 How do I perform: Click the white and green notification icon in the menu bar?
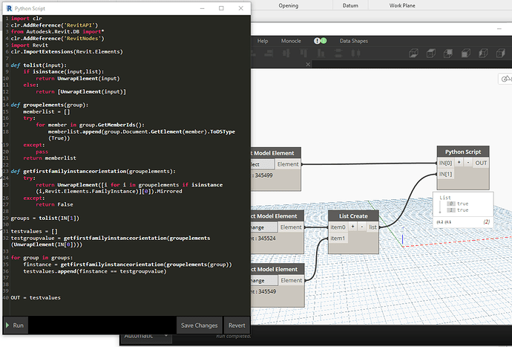pyautogui.click(x=320, y=41)
